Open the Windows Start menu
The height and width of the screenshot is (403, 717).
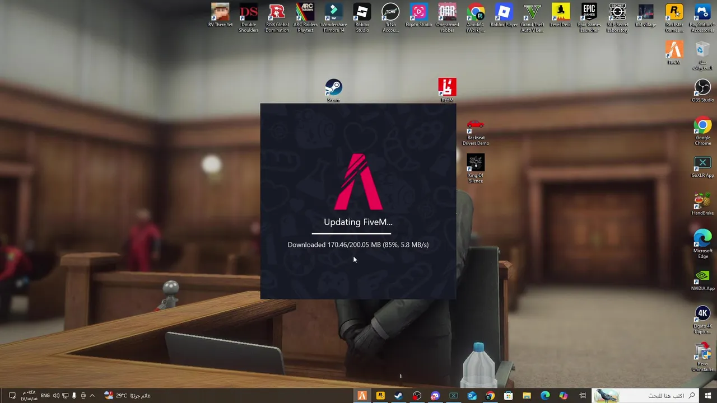[x=708, y=396]
